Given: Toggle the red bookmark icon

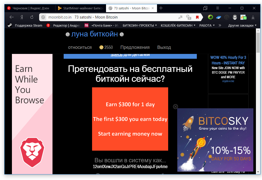Looking at the screenshot, I should coord(197,17).
